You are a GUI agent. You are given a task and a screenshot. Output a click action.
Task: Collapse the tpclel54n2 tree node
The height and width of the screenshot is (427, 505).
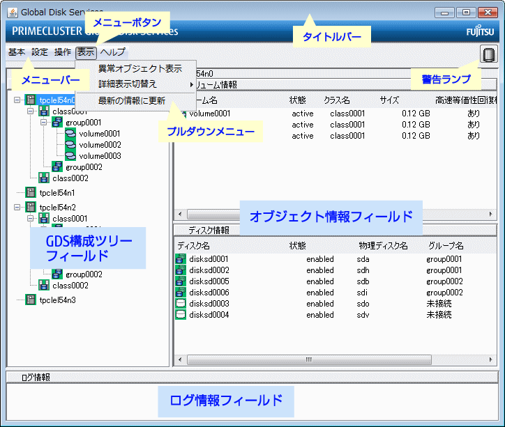click(x=17, y=207)
